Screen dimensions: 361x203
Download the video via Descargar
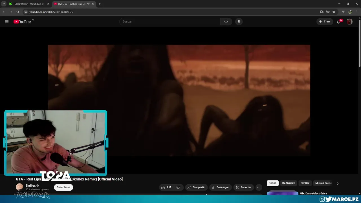[x=220, y=187]
